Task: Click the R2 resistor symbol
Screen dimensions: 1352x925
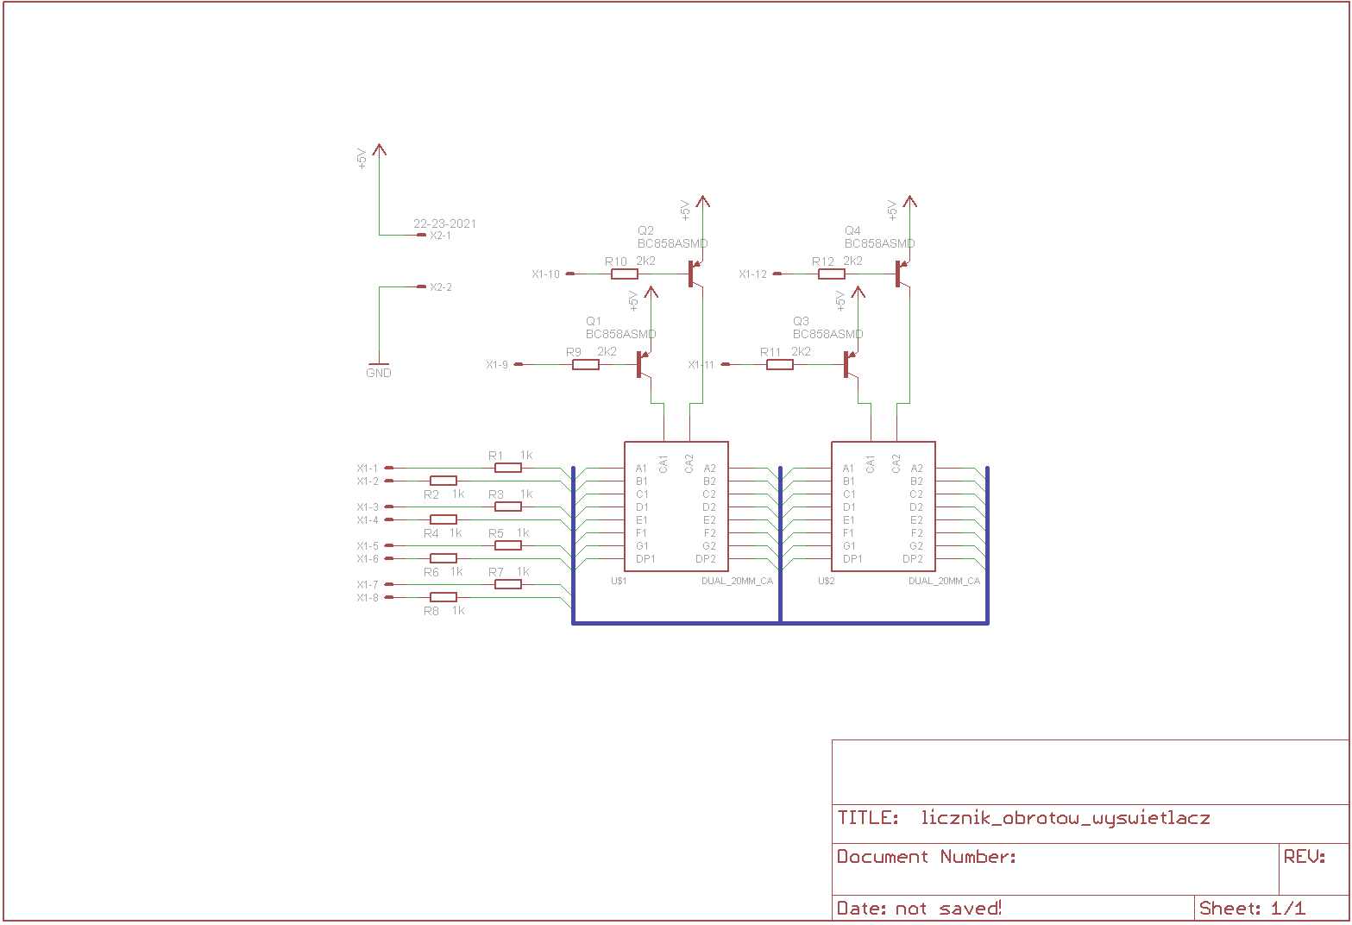Action: pos(443,481)
